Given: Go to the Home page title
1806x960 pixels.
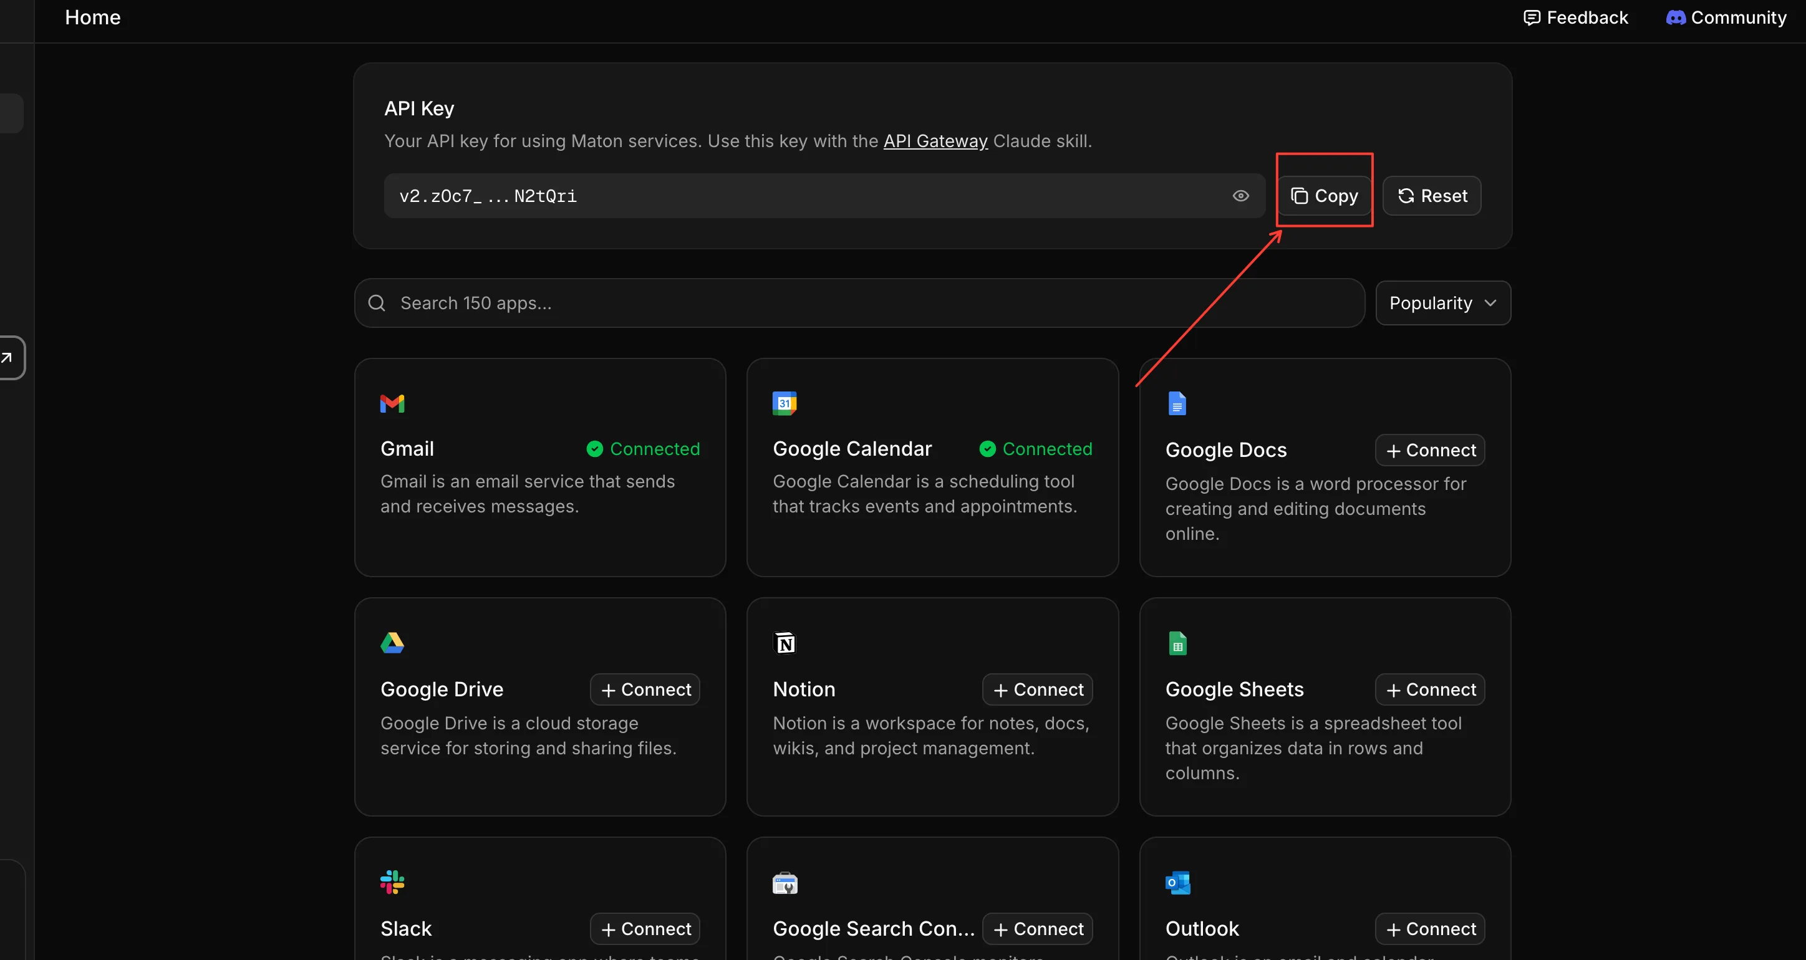Looking at the screenshot, I should tap(92, 17).
